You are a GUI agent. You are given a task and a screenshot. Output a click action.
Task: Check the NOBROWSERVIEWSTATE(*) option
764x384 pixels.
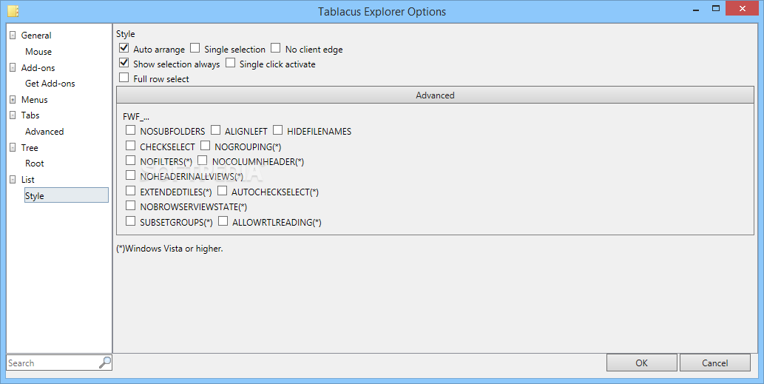tap(131, 206)
